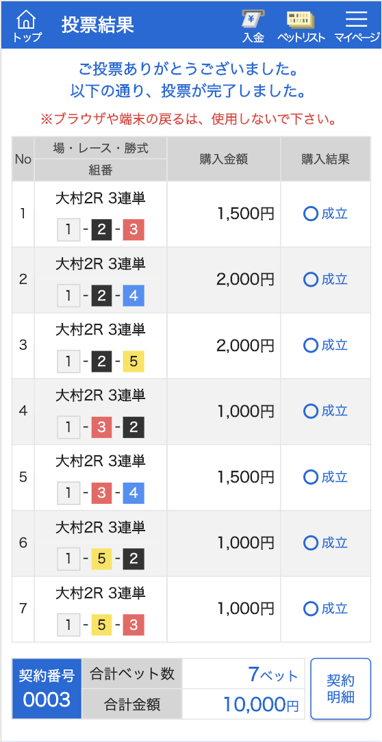Click the yellow boat 5 badge in row 3
The image size is (382, 742).
click(x=133, y=362)
